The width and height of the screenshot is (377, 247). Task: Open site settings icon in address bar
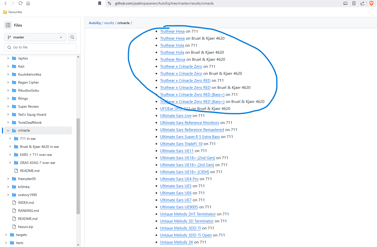tap(109, 3)
